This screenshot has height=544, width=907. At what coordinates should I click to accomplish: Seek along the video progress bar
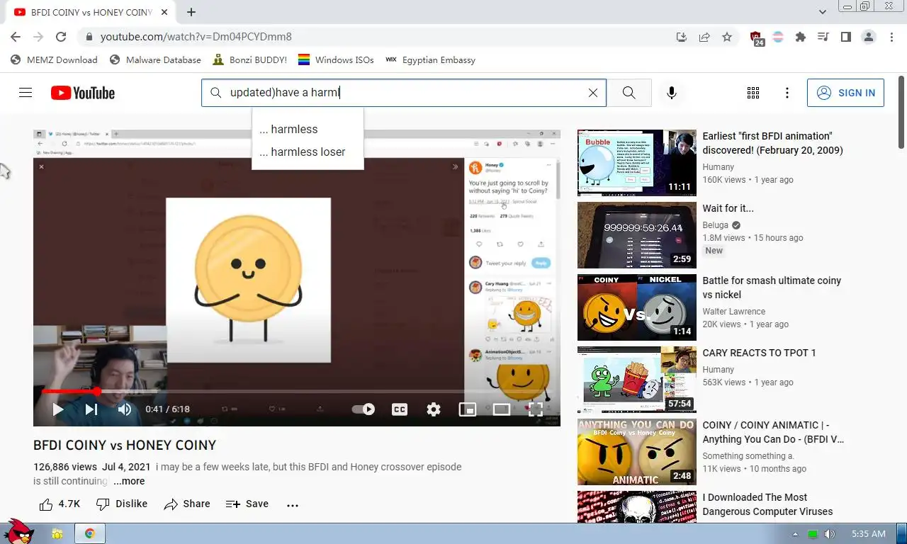296,391
